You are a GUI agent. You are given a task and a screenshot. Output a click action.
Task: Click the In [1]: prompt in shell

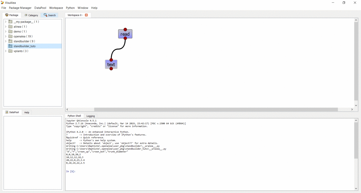[70, 171]
